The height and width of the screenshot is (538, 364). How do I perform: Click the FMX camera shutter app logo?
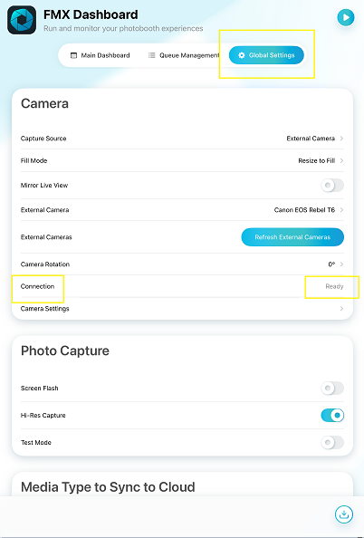click(22, 20)
